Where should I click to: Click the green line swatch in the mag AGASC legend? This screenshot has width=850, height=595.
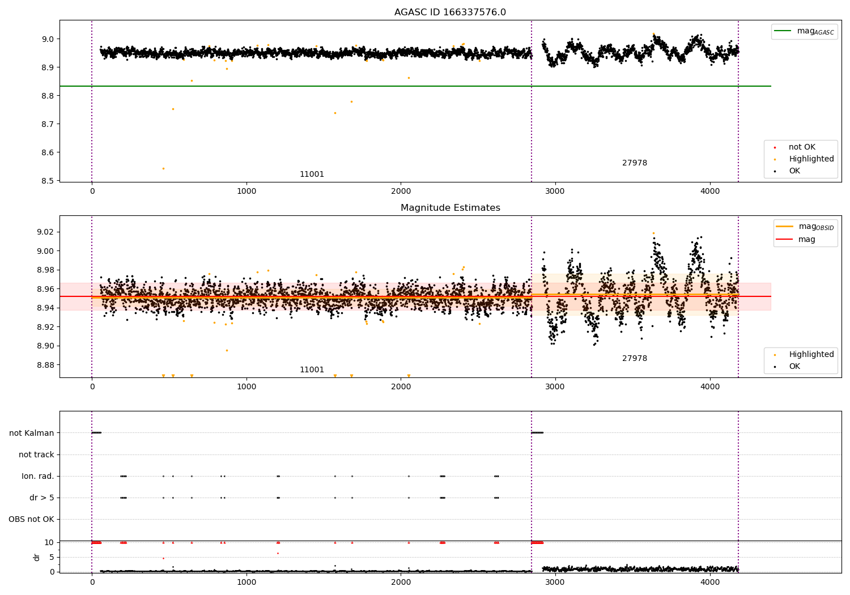click(783, 31)
